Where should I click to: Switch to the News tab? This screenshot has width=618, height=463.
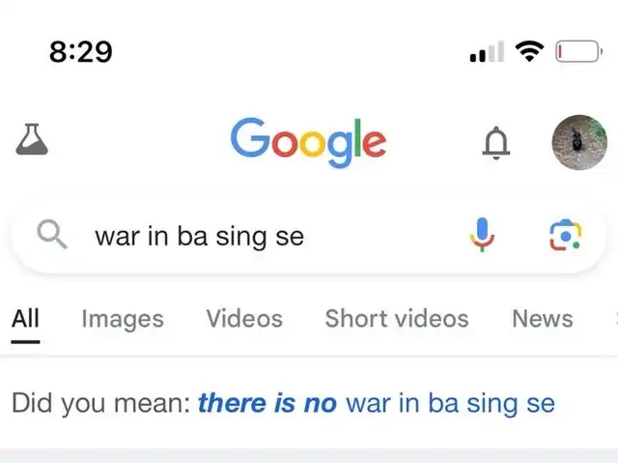(x=543, y=319)
